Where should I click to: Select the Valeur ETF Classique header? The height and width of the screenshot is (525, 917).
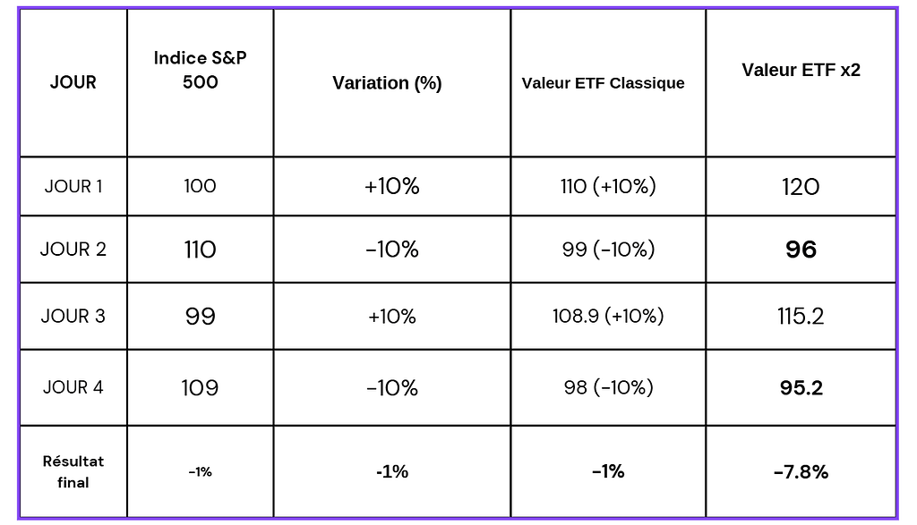tap(603, 83)
